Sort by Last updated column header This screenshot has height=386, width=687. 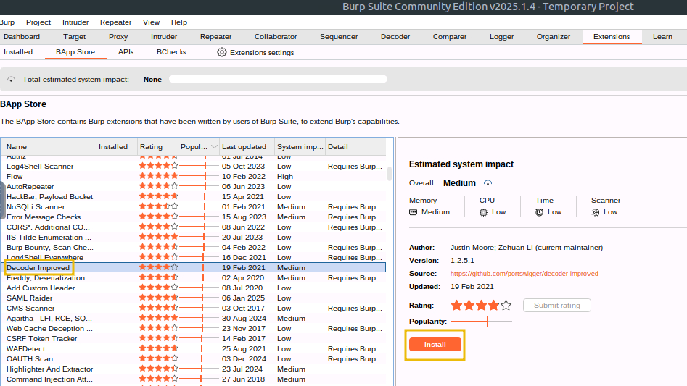[247, 147]
